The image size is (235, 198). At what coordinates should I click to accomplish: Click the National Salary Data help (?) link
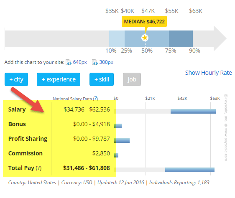coord(95,99)
